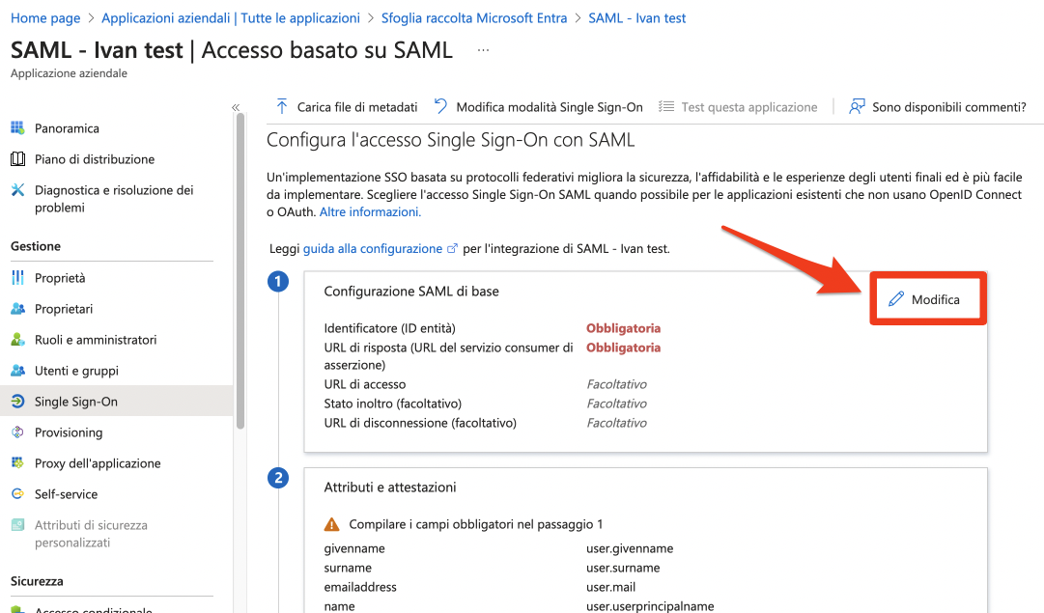
Task: Click Configurazione SAML di base heading
Action: coord(411,291)
